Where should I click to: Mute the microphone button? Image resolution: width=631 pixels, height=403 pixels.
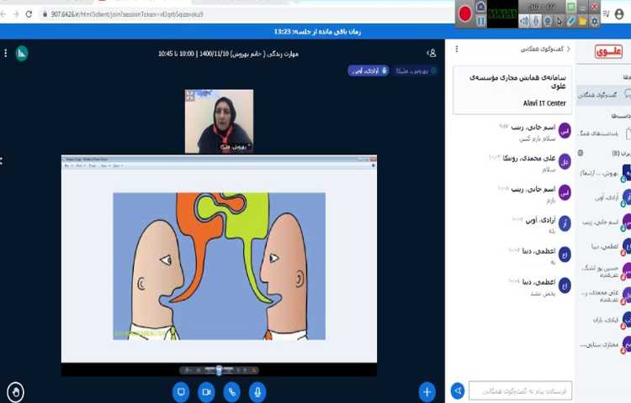257,391
